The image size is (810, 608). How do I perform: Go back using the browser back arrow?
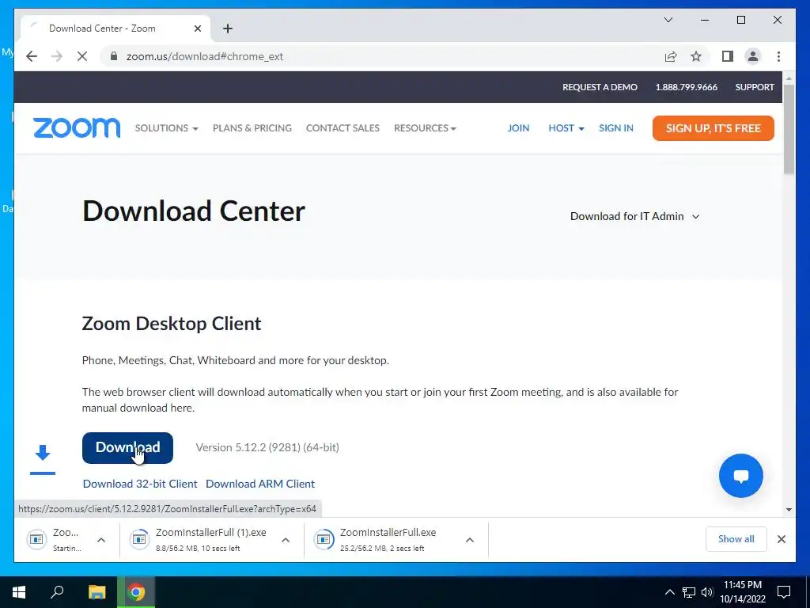coord(32,56)
